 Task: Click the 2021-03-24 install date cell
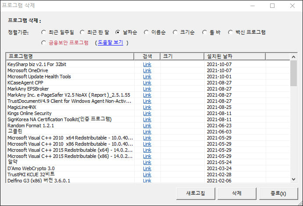coord(219,169)
